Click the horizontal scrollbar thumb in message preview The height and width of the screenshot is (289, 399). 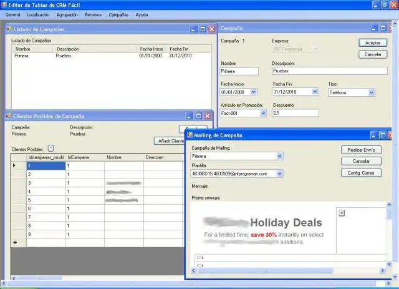[265, 271]
